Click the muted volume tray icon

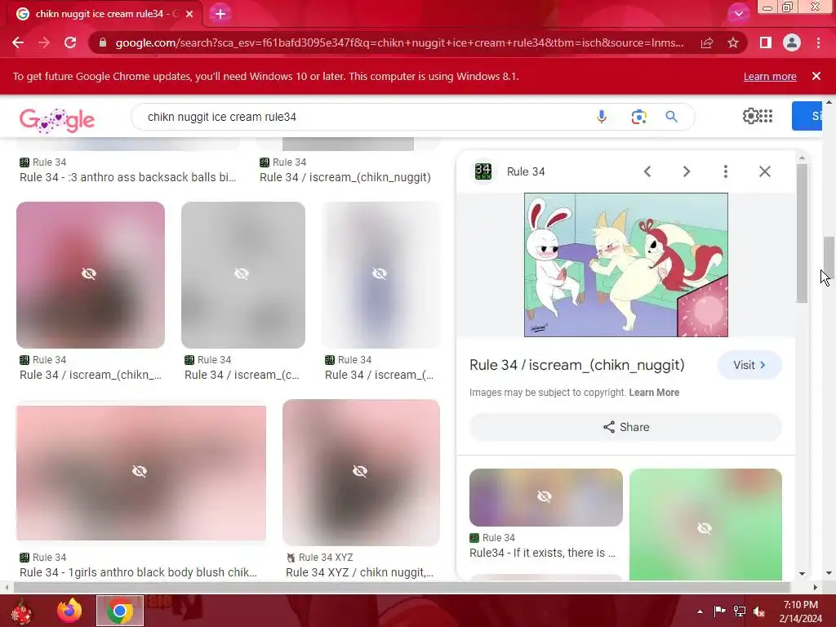click(x=758, y=611)
